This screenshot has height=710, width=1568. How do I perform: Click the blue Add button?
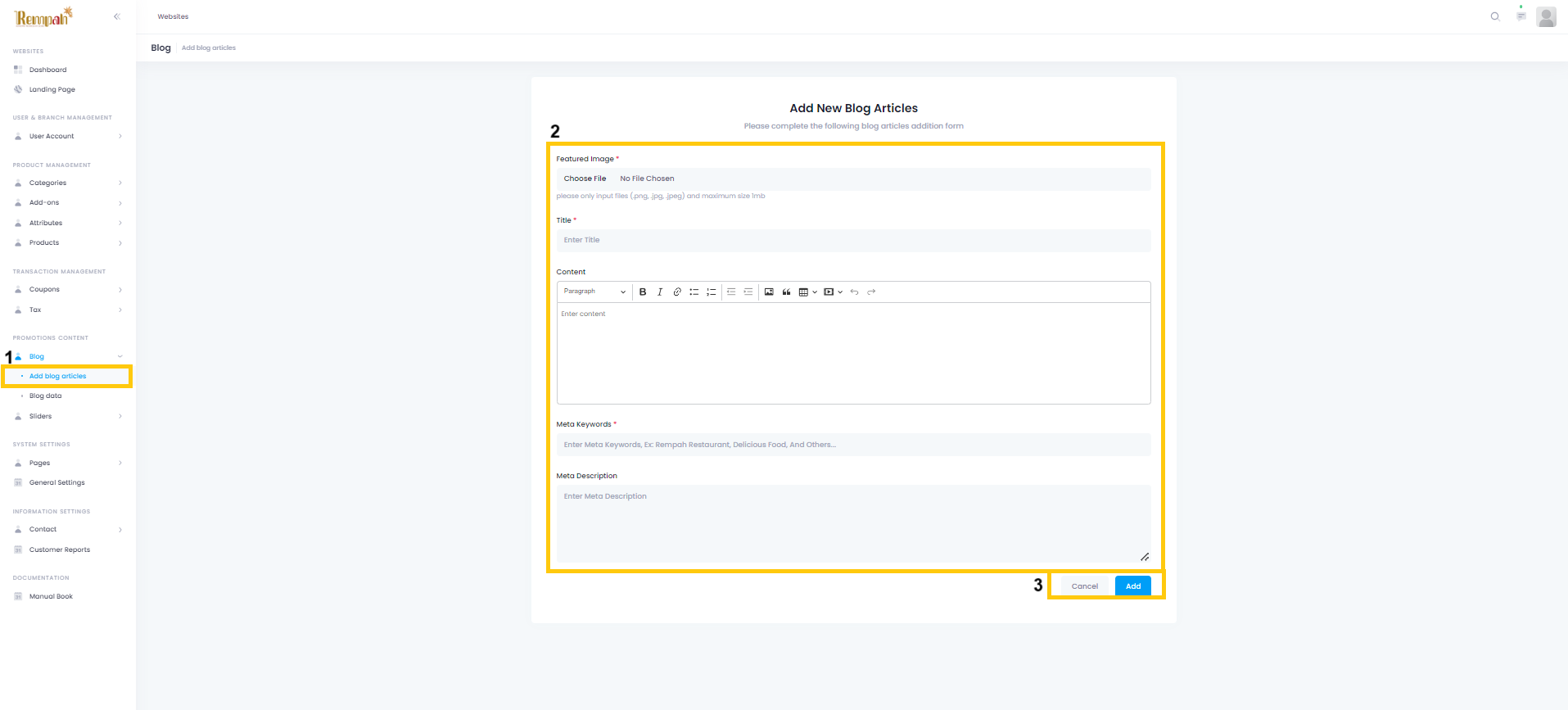(1132, 586)
